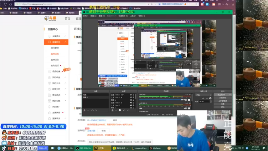Toggle the eye icon for the last 文本 (GDI+) source
The height and width of the screenshot is (151, 268).
[x=131, y=105]
